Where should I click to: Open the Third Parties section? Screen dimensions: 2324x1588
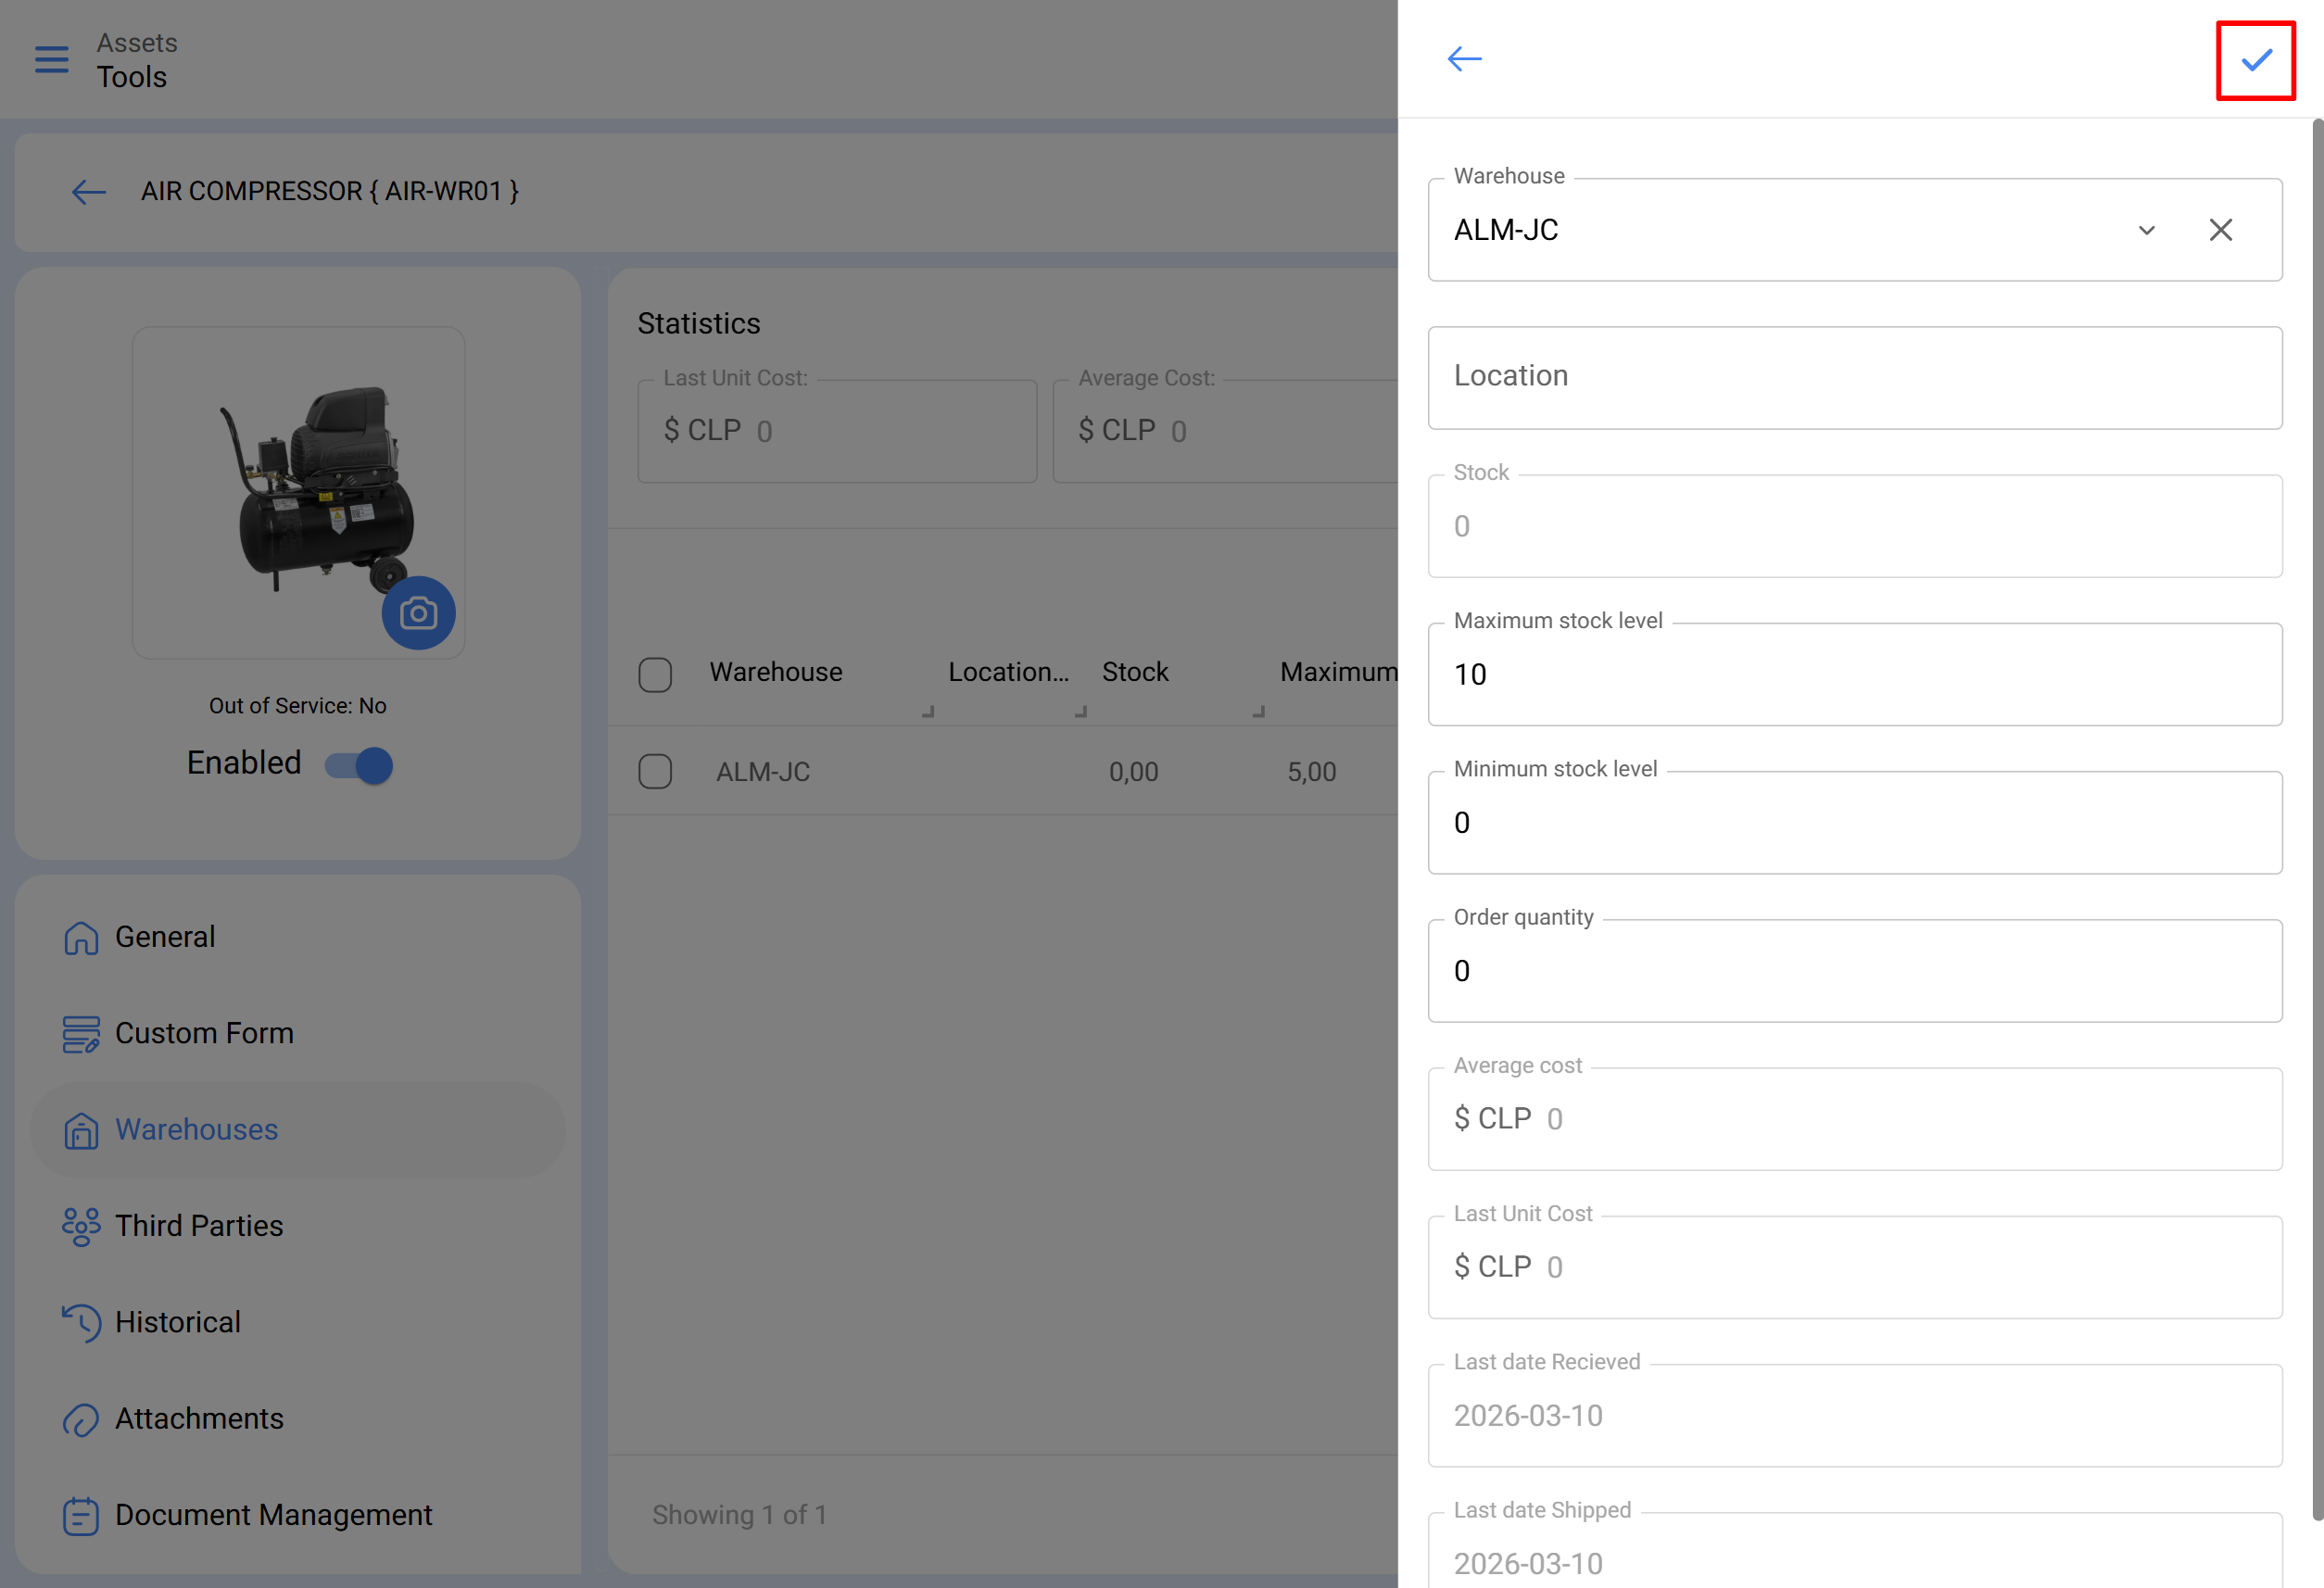tap(199, 1226)
